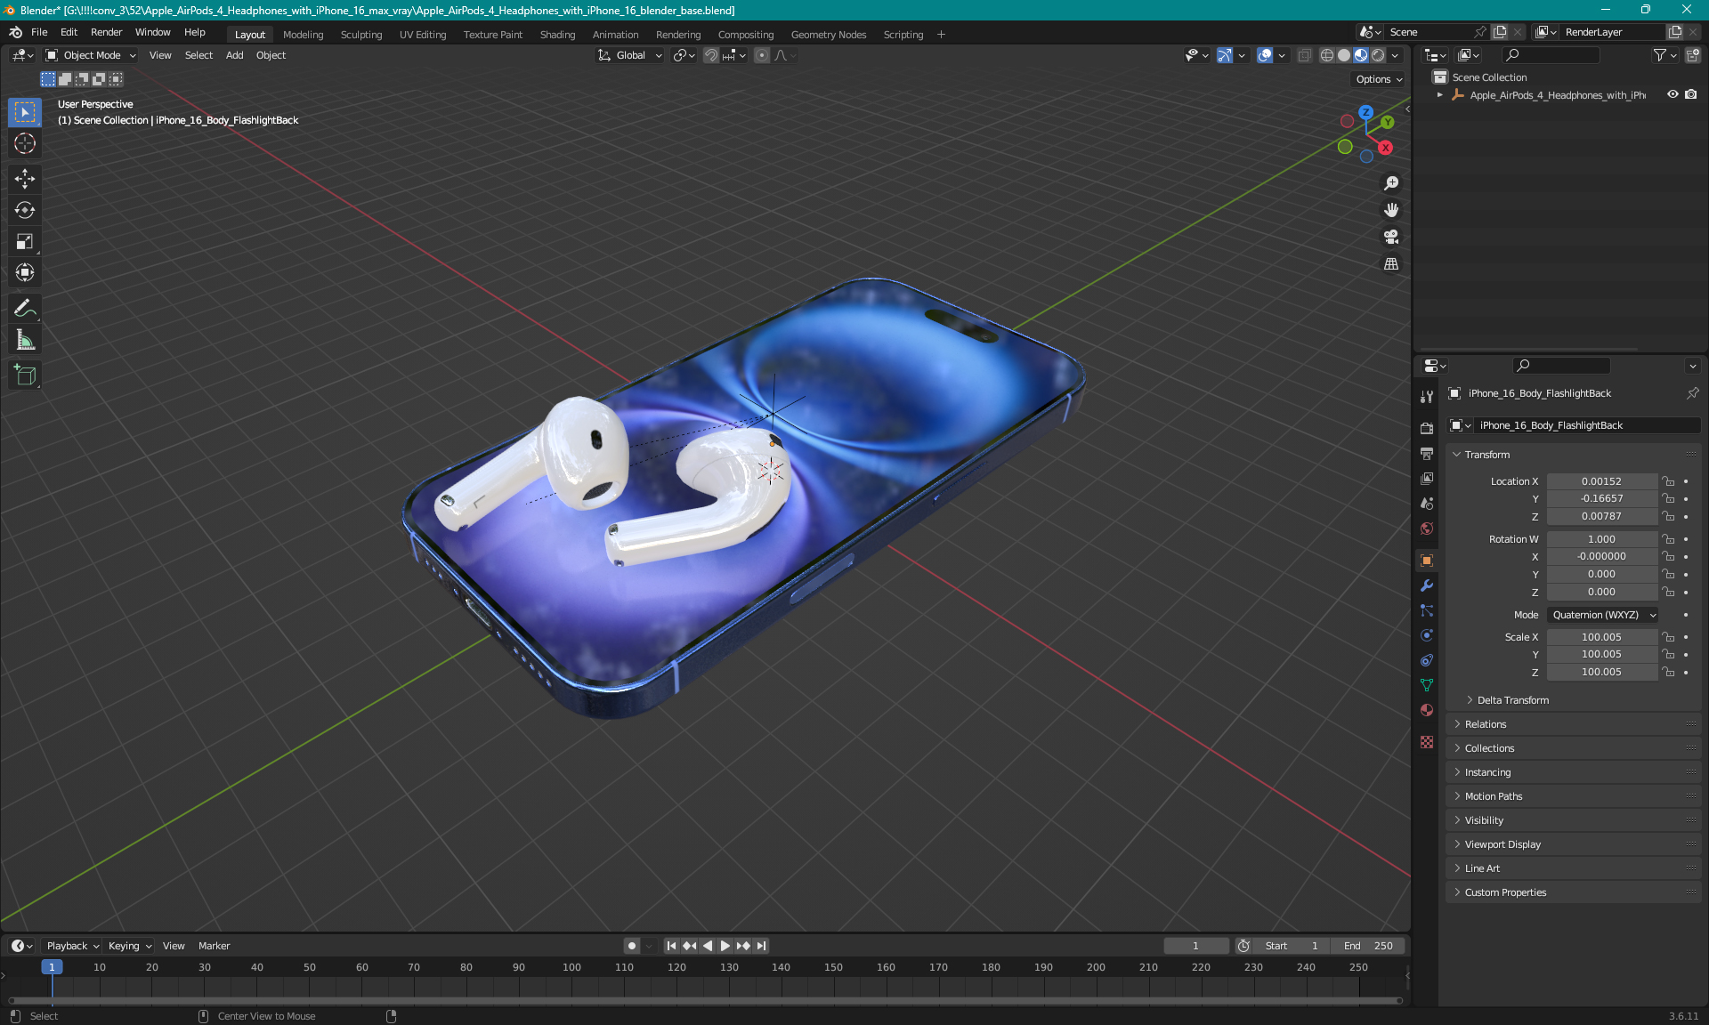This screenshot has width=1709, height=1025.
Task: Toggle X-ray mode
Action: (1305, 55)
